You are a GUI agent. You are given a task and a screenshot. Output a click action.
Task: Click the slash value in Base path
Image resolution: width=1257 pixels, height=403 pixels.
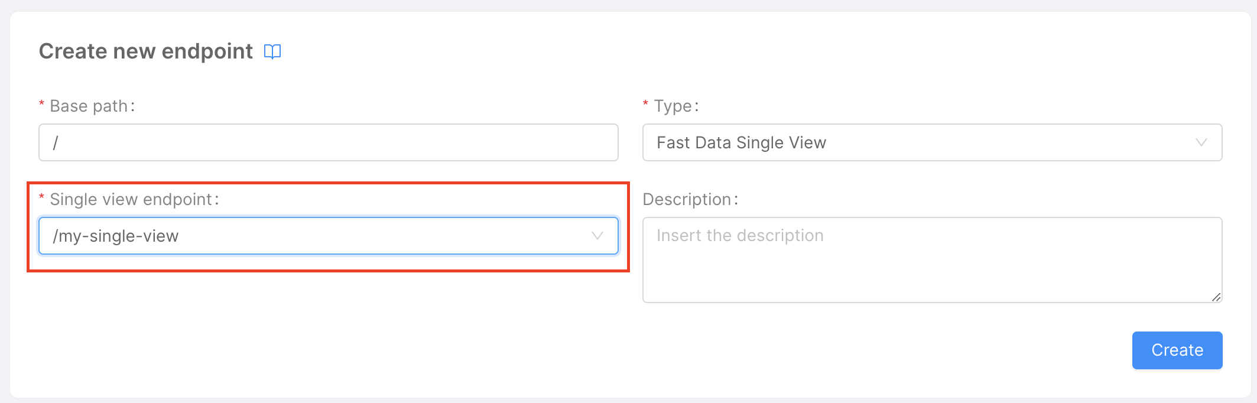pyautogui.click(x=55, y=142)
